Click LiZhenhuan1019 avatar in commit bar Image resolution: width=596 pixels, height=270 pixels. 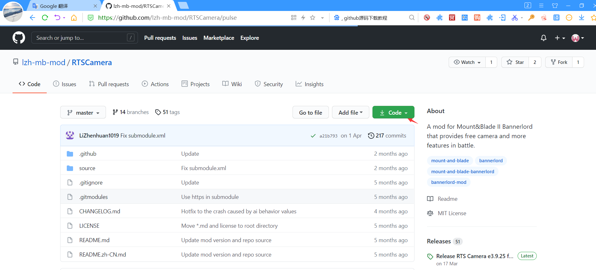(70, 135)
